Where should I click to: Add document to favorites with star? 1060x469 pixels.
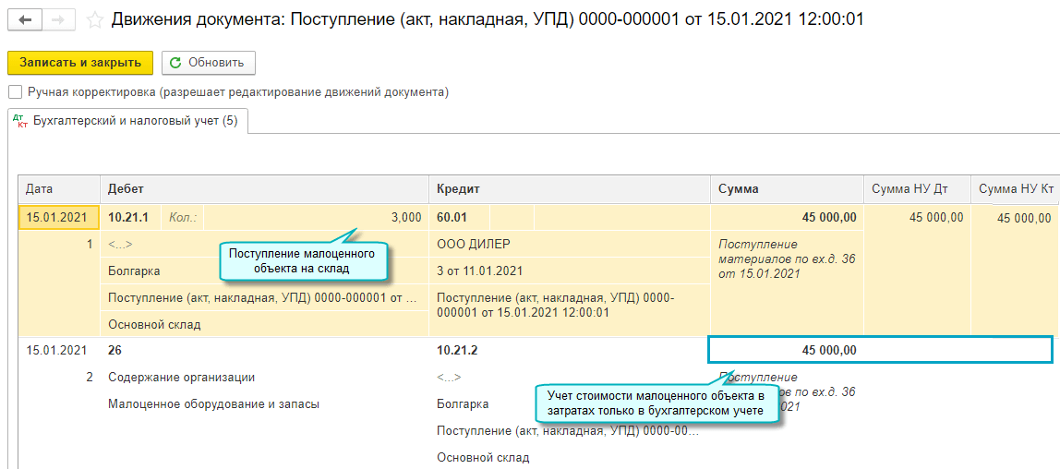pyautogui.click(x=93, y=19)
